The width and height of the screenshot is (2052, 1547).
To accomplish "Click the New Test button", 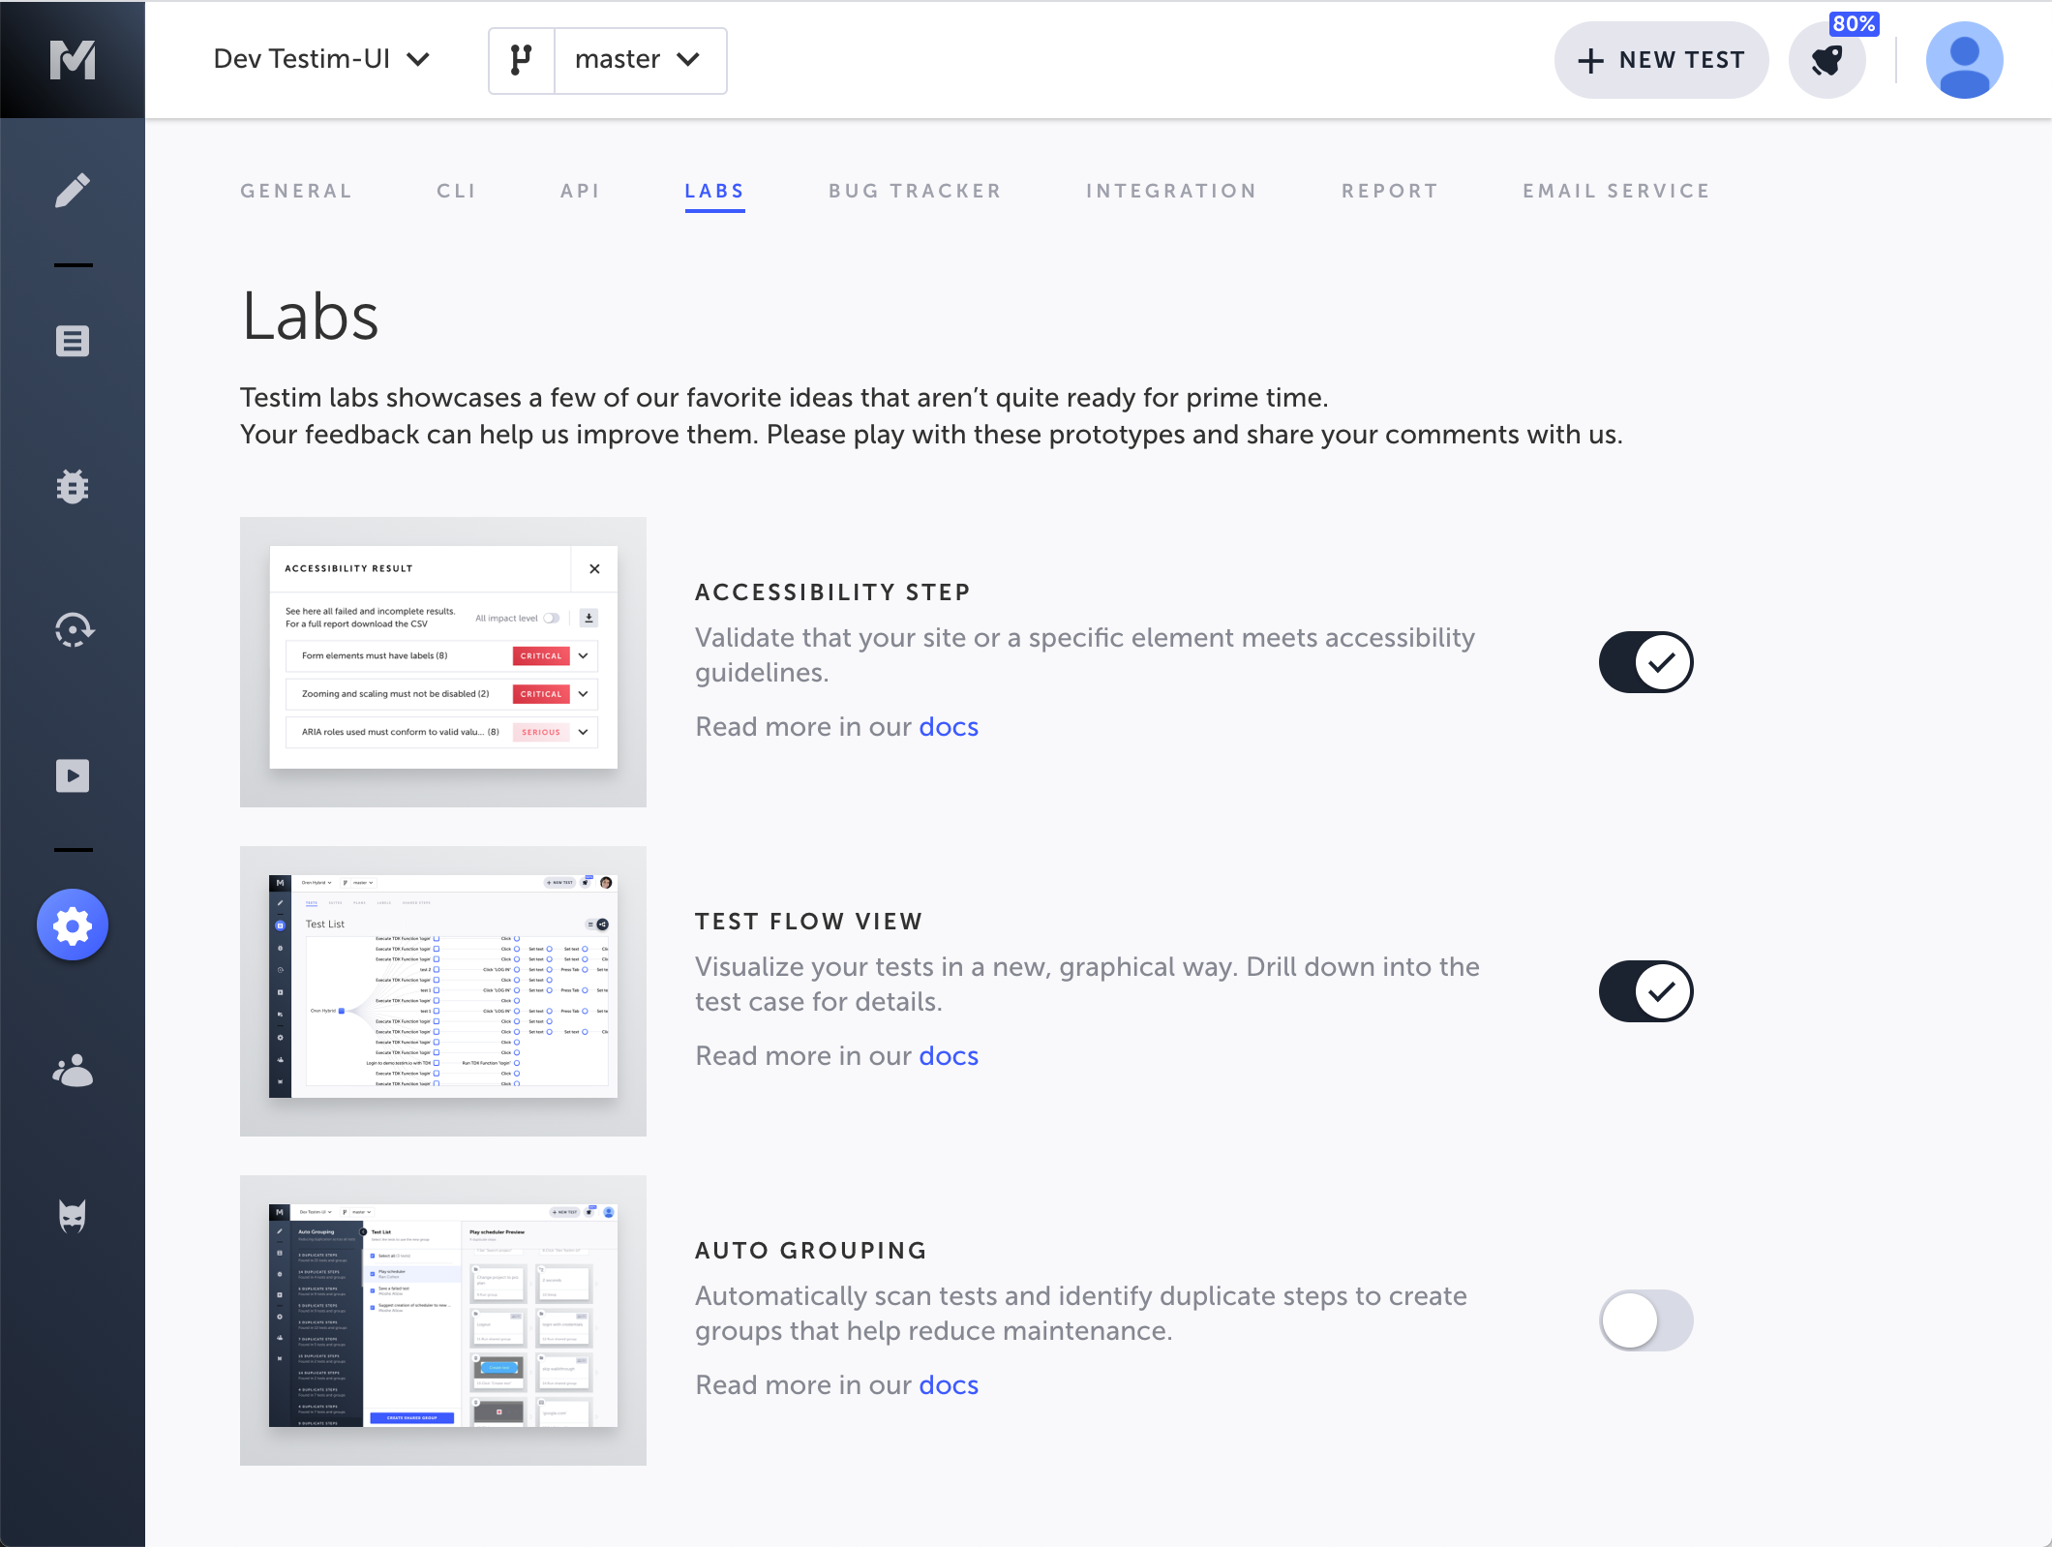I will pos(1661,60).
